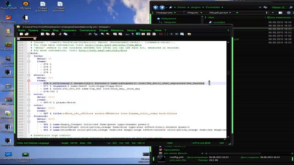Click the Cut scissors icon in Notepad++ toolbar

(60, 34)
